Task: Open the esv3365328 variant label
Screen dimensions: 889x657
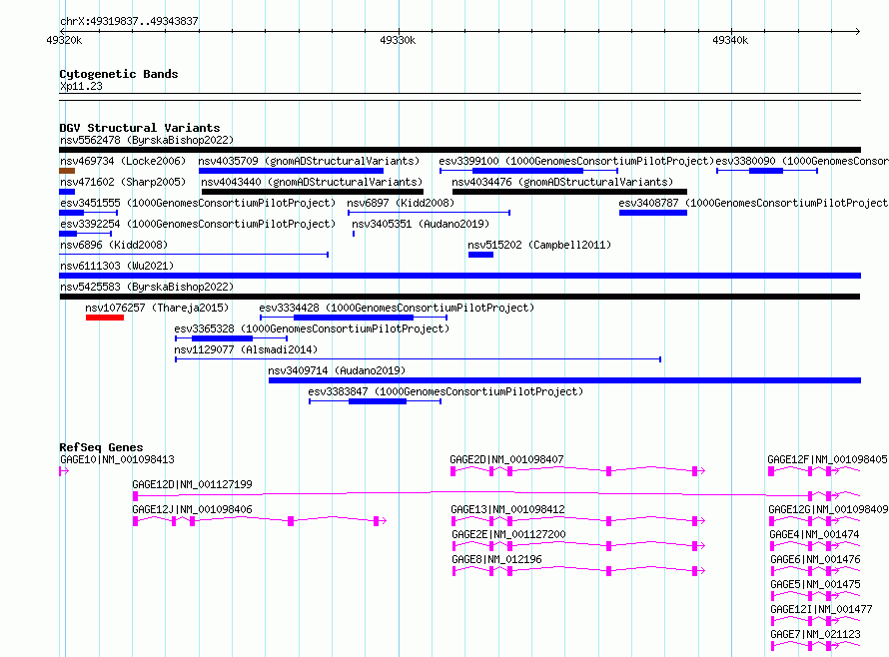Action: click(312, 328)
